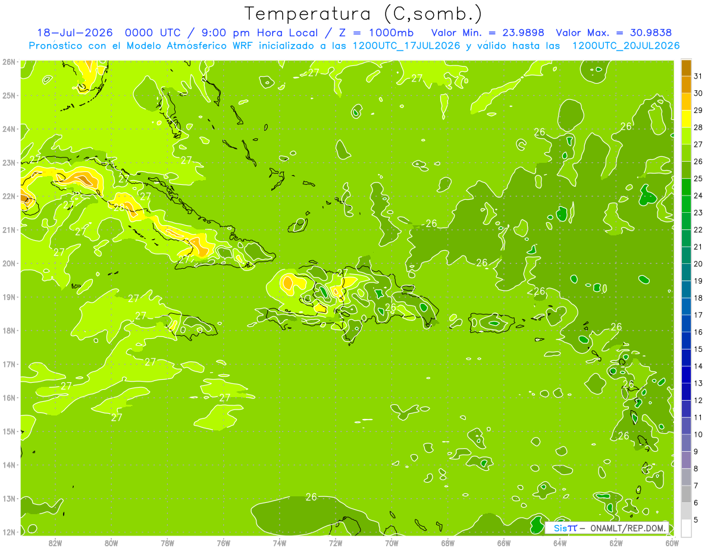This screenshot has width=714, height=551.
Task: Click the "60W" longitude axis label
Action: click(672, 543)
